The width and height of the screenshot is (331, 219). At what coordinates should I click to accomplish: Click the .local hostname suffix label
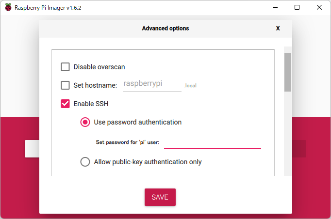(190, 86)
